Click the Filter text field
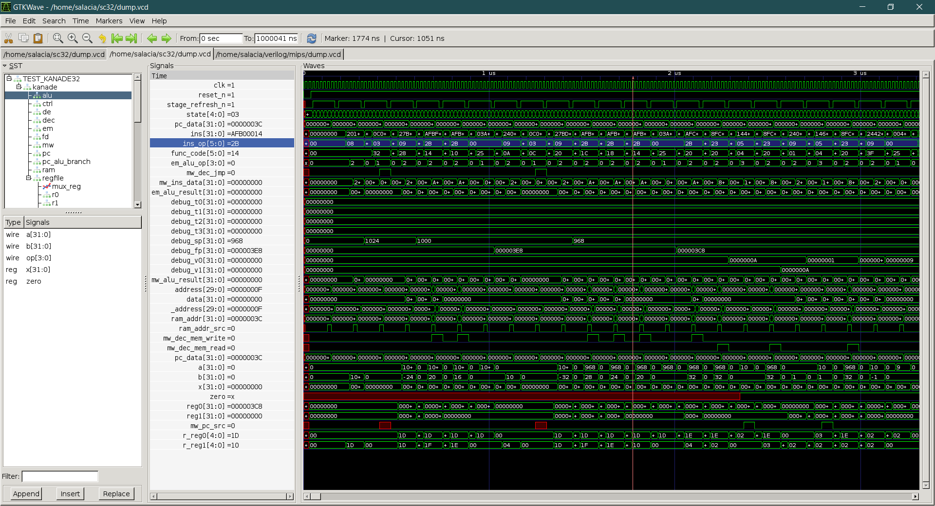The image size is (935, 506). point(60,476)
